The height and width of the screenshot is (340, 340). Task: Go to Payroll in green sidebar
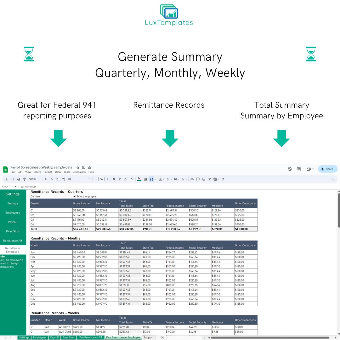(13, 222)
